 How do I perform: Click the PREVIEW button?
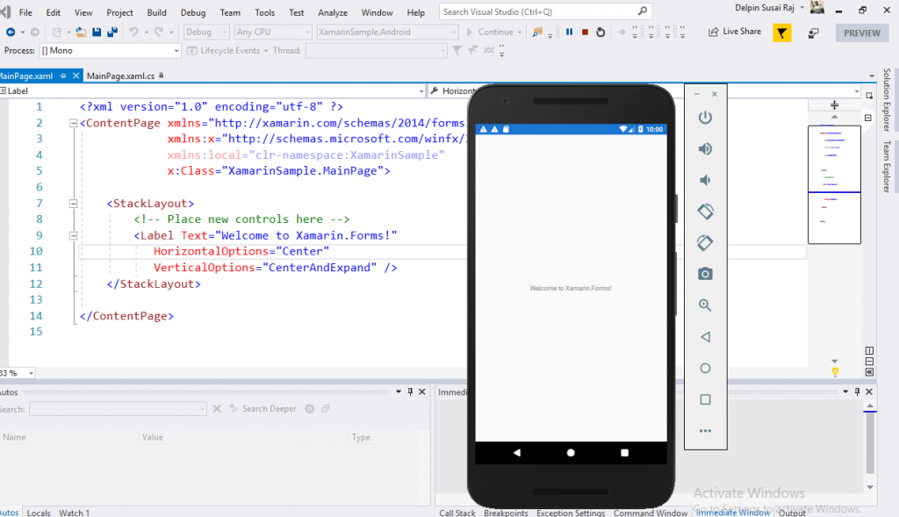click(x=861, y=32)
